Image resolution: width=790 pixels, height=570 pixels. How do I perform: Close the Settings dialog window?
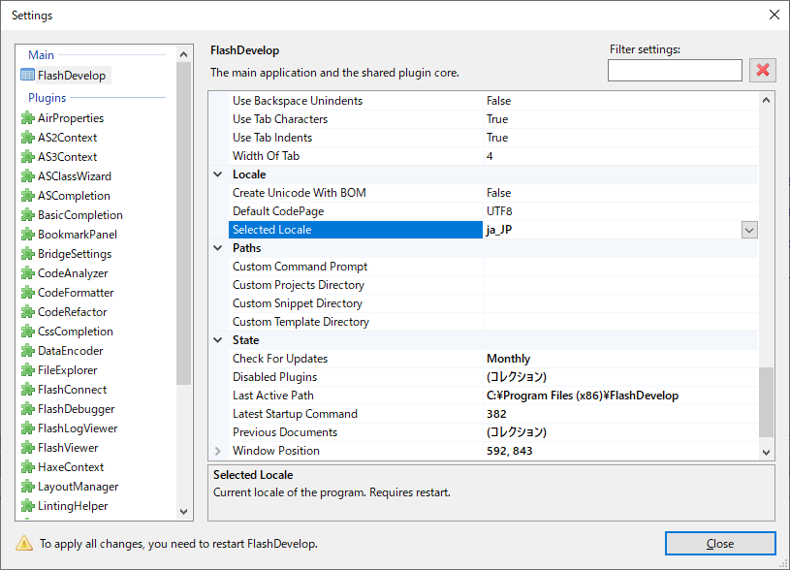(x=774, y=15)
